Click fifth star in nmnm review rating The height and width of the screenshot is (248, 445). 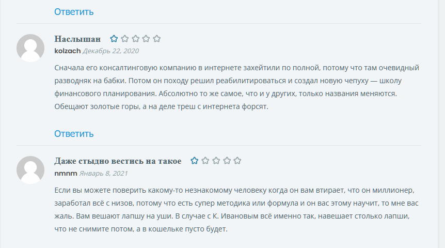pos(237,161)
